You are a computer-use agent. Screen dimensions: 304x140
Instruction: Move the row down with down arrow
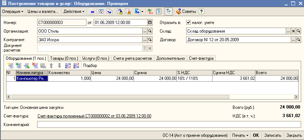pos(60,66)
